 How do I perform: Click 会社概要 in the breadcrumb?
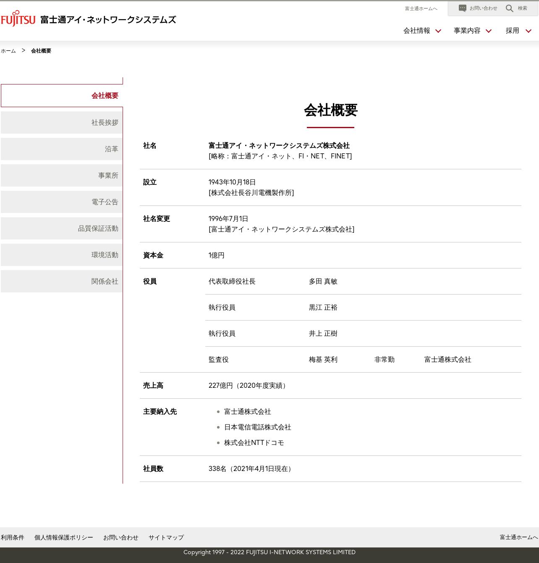point(41,51)
